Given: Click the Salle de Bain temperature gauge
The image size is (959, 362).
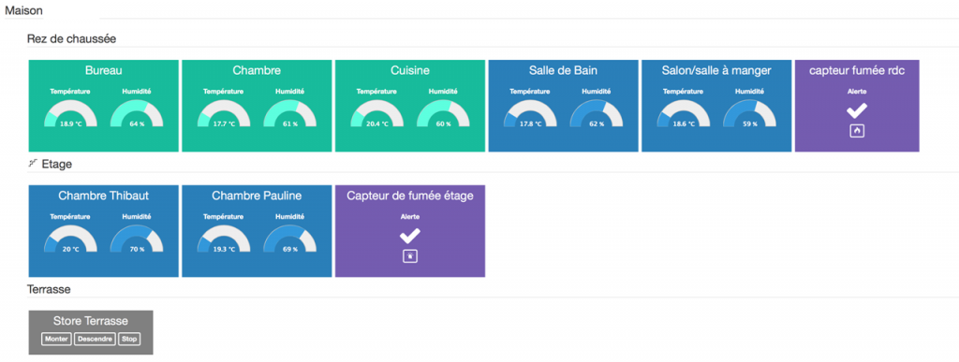Looking at the screenshot, I should [x=530, y=113].
